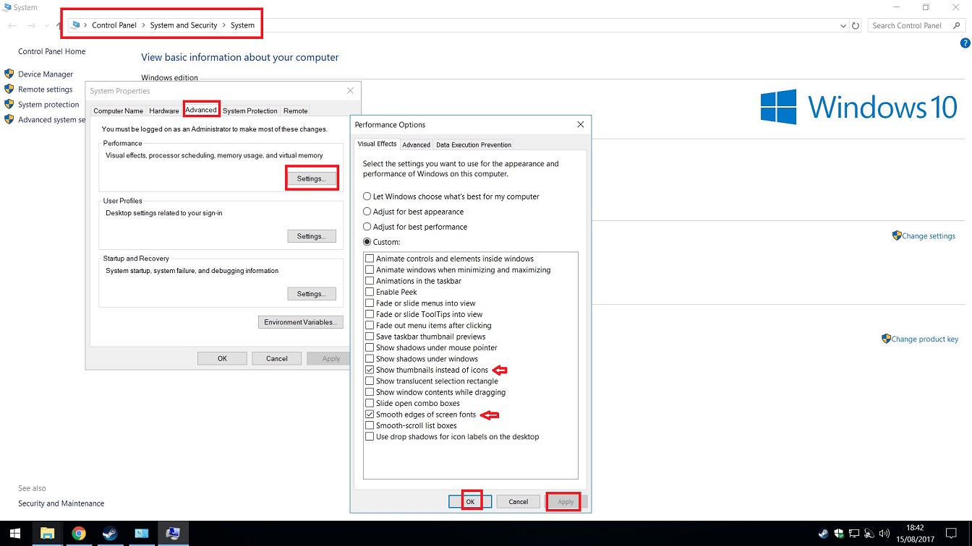Enable Show shadows under windows

[x=370, y=359]
